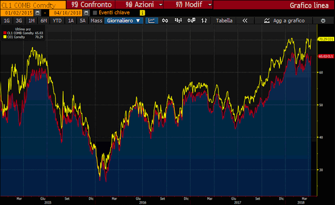Expand the Modif menu arrow
Viewport: 335px width, 205px height.
[209, 5]
